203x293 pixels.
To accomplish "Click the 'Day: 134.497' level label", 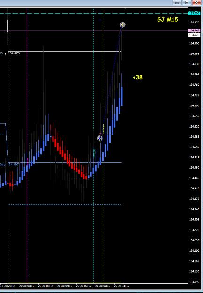I will (x=9, y=165).
